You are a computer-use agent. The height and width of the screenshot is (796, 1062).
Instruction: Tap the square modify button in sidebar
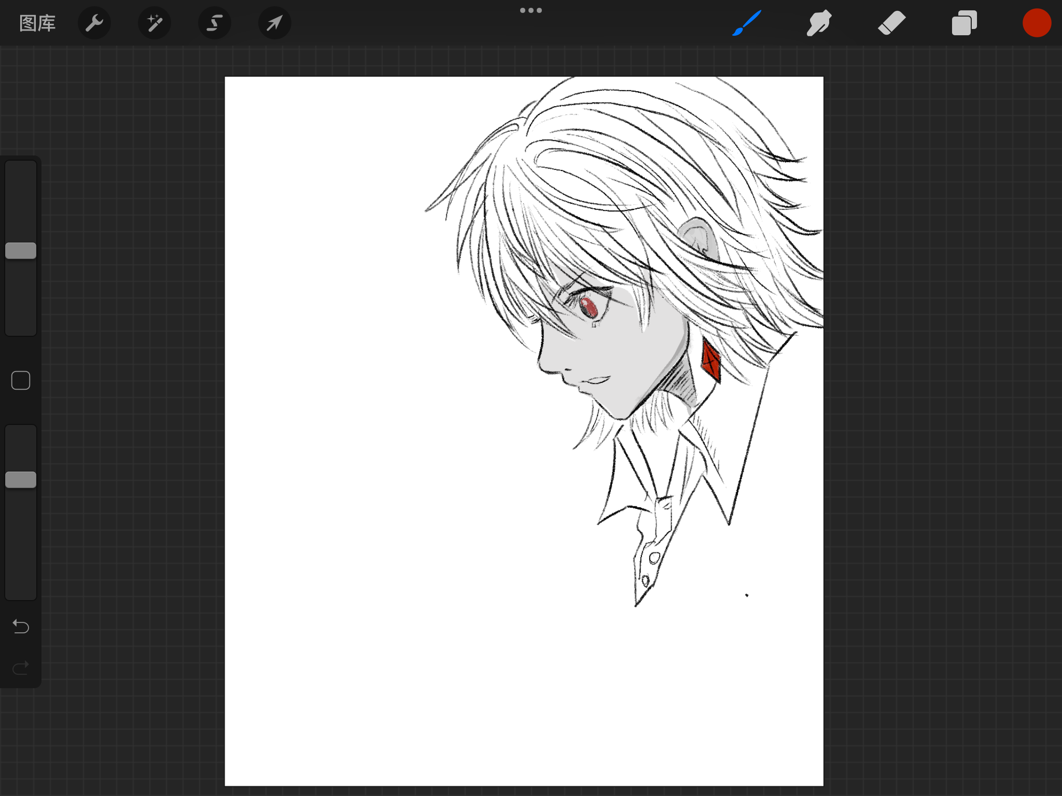21,380
